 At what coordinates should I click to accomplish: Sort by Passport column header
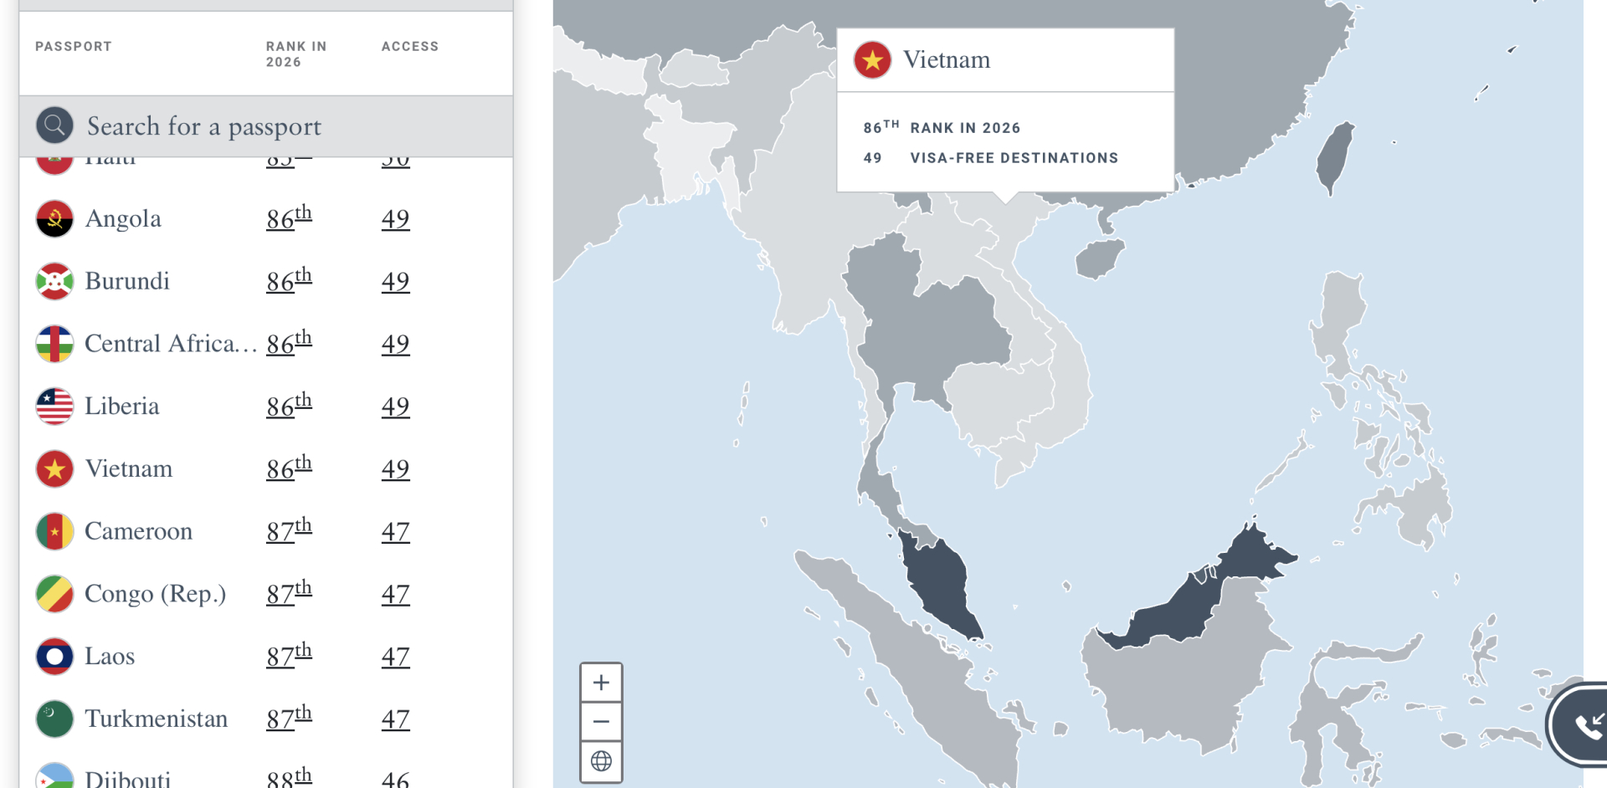(x=74, y=47)
